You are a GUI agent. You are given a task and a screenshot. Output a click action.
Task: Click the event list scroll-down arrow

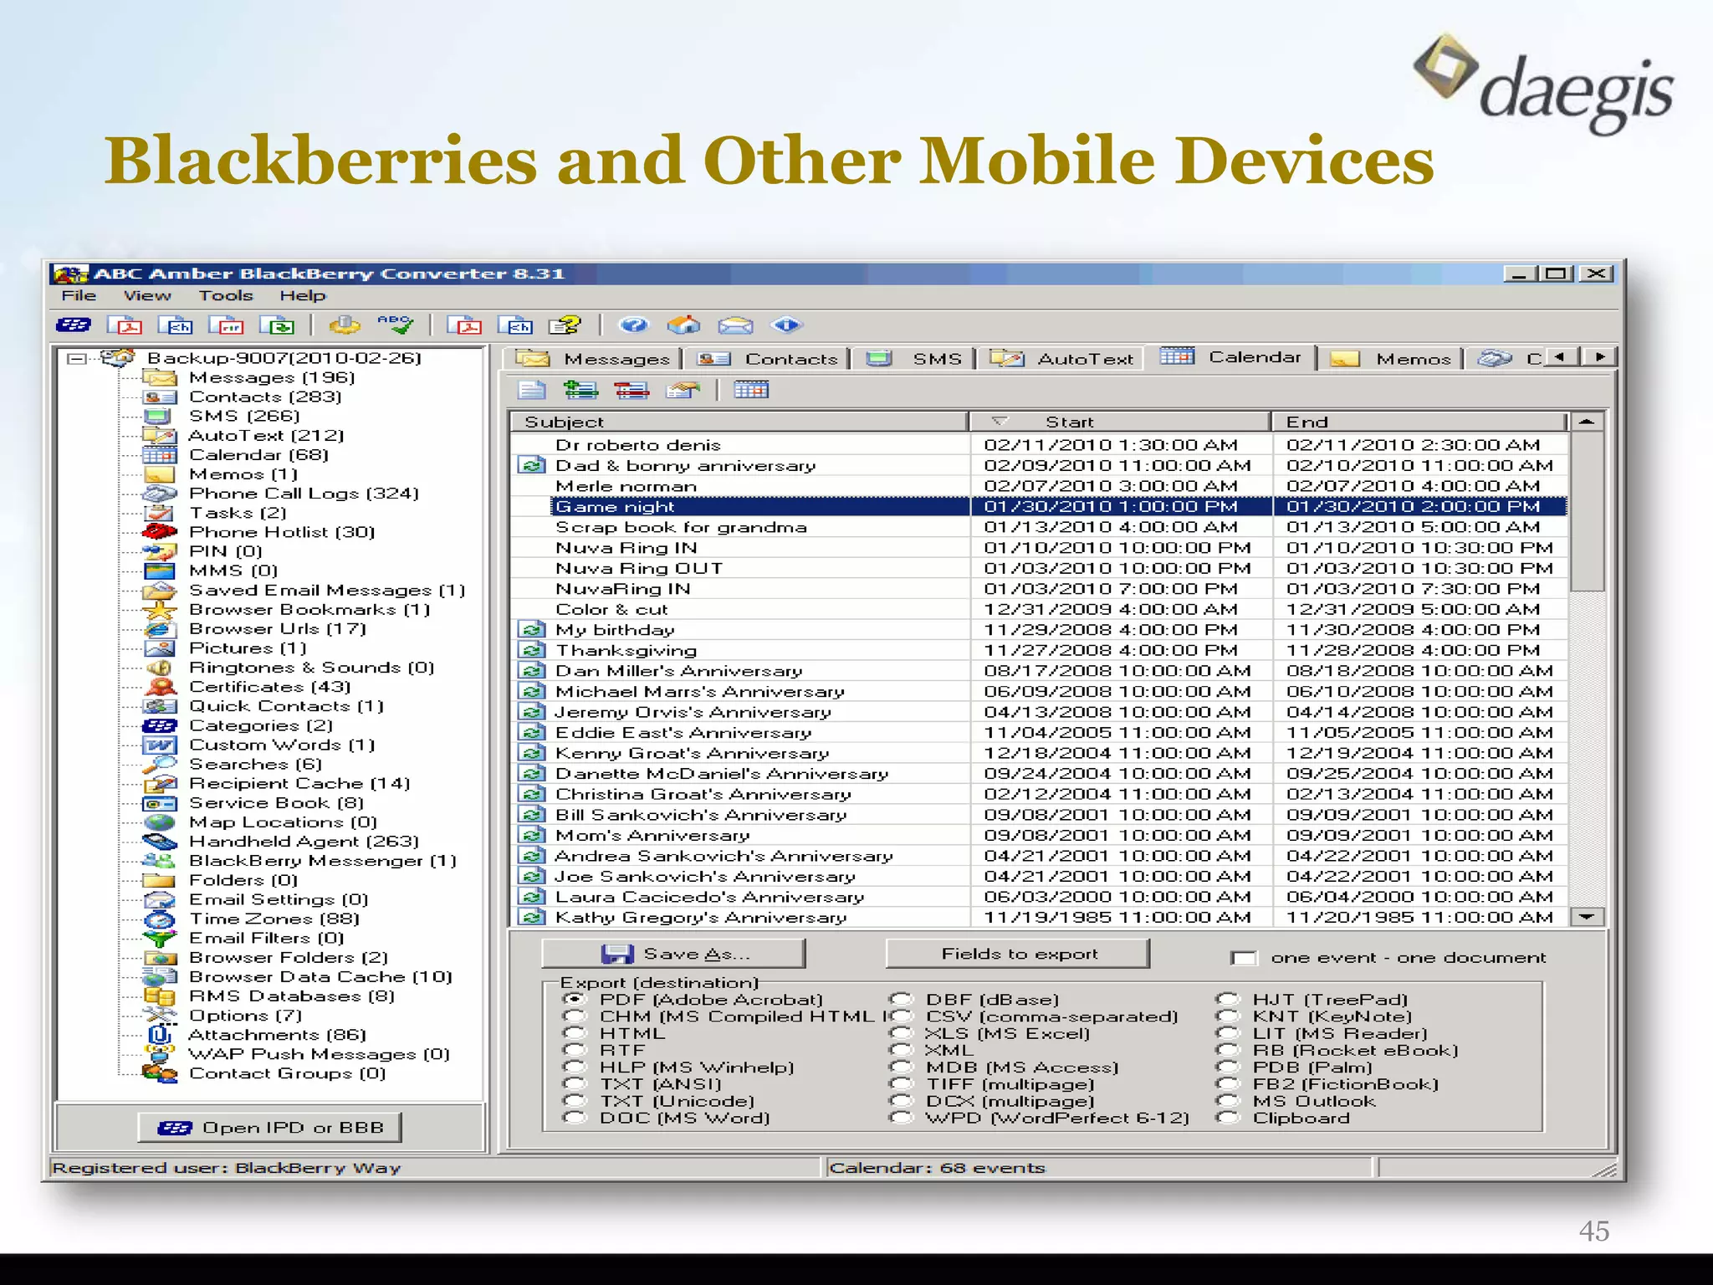pyautogui.click(x=1586, y=916)
